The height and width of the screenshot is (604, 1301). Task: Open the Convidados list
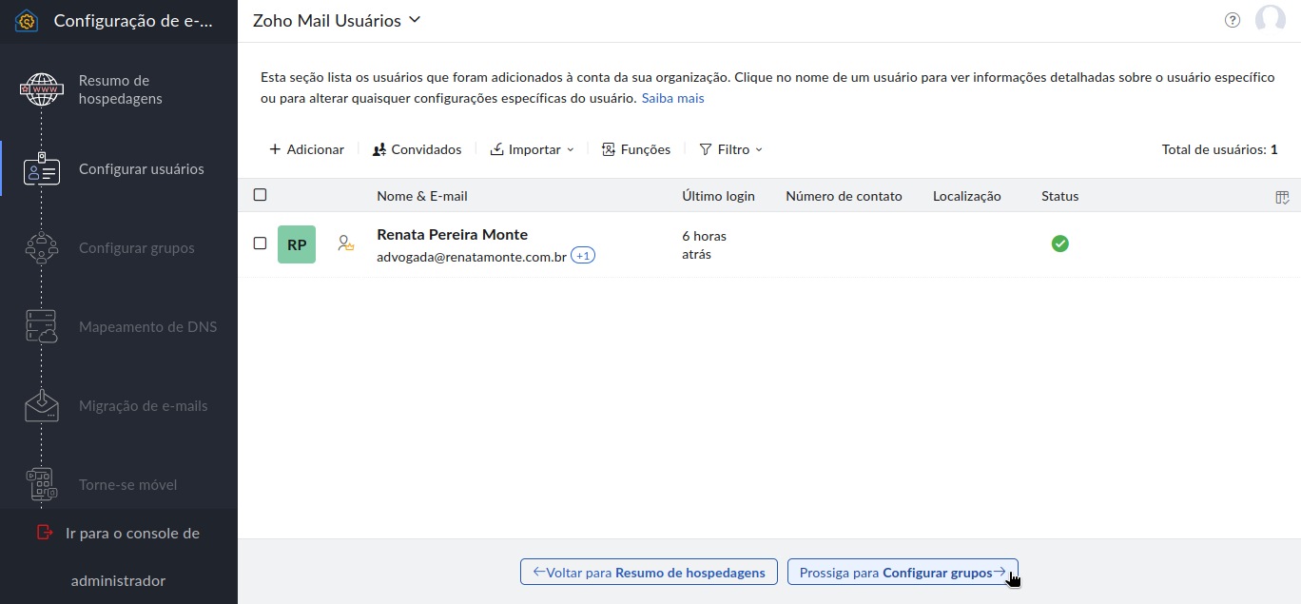tap(417, 149)
